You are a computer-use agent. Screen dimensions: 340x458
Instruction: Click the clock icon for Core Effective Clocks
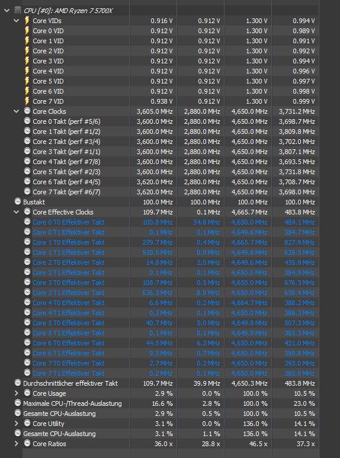27,212
